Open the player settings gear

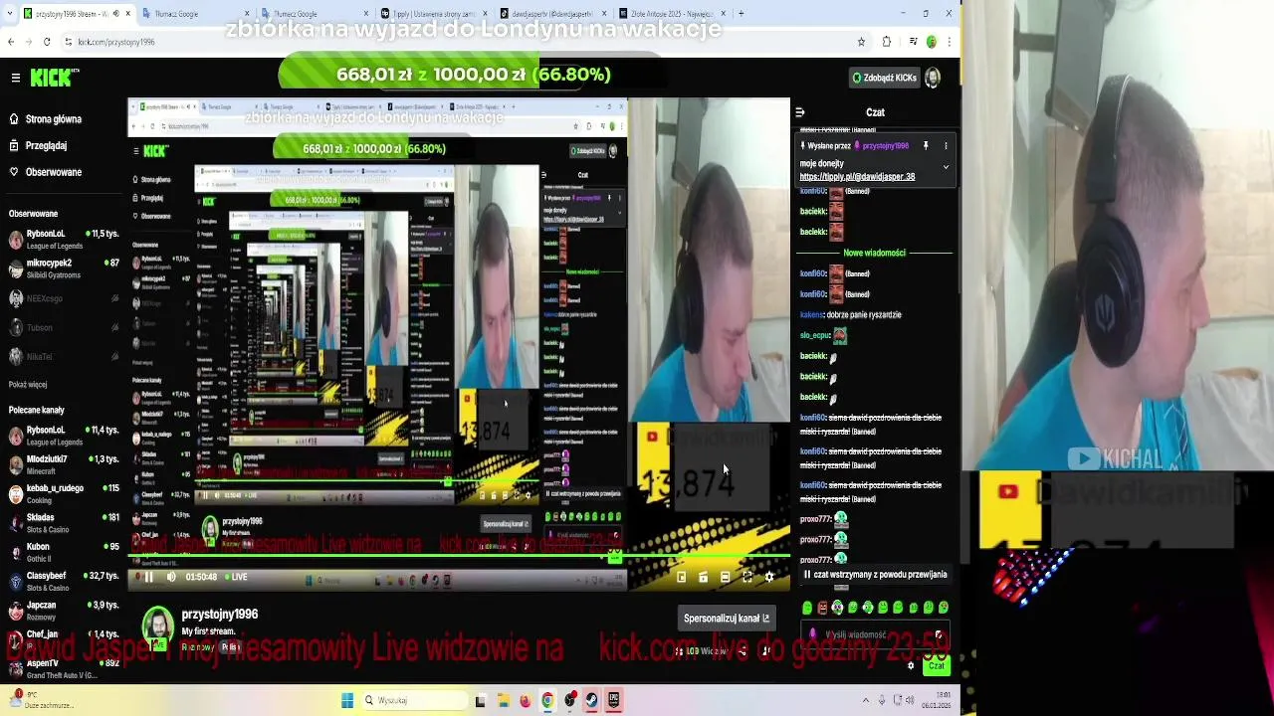[769, 577]
